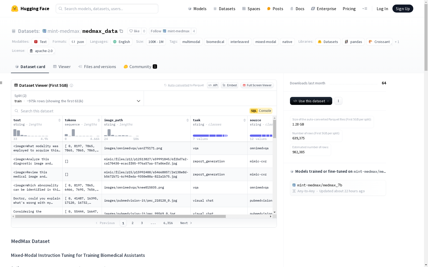Click the table of contents toggle icon
The image size is (428, 267).
click(1, 83)
